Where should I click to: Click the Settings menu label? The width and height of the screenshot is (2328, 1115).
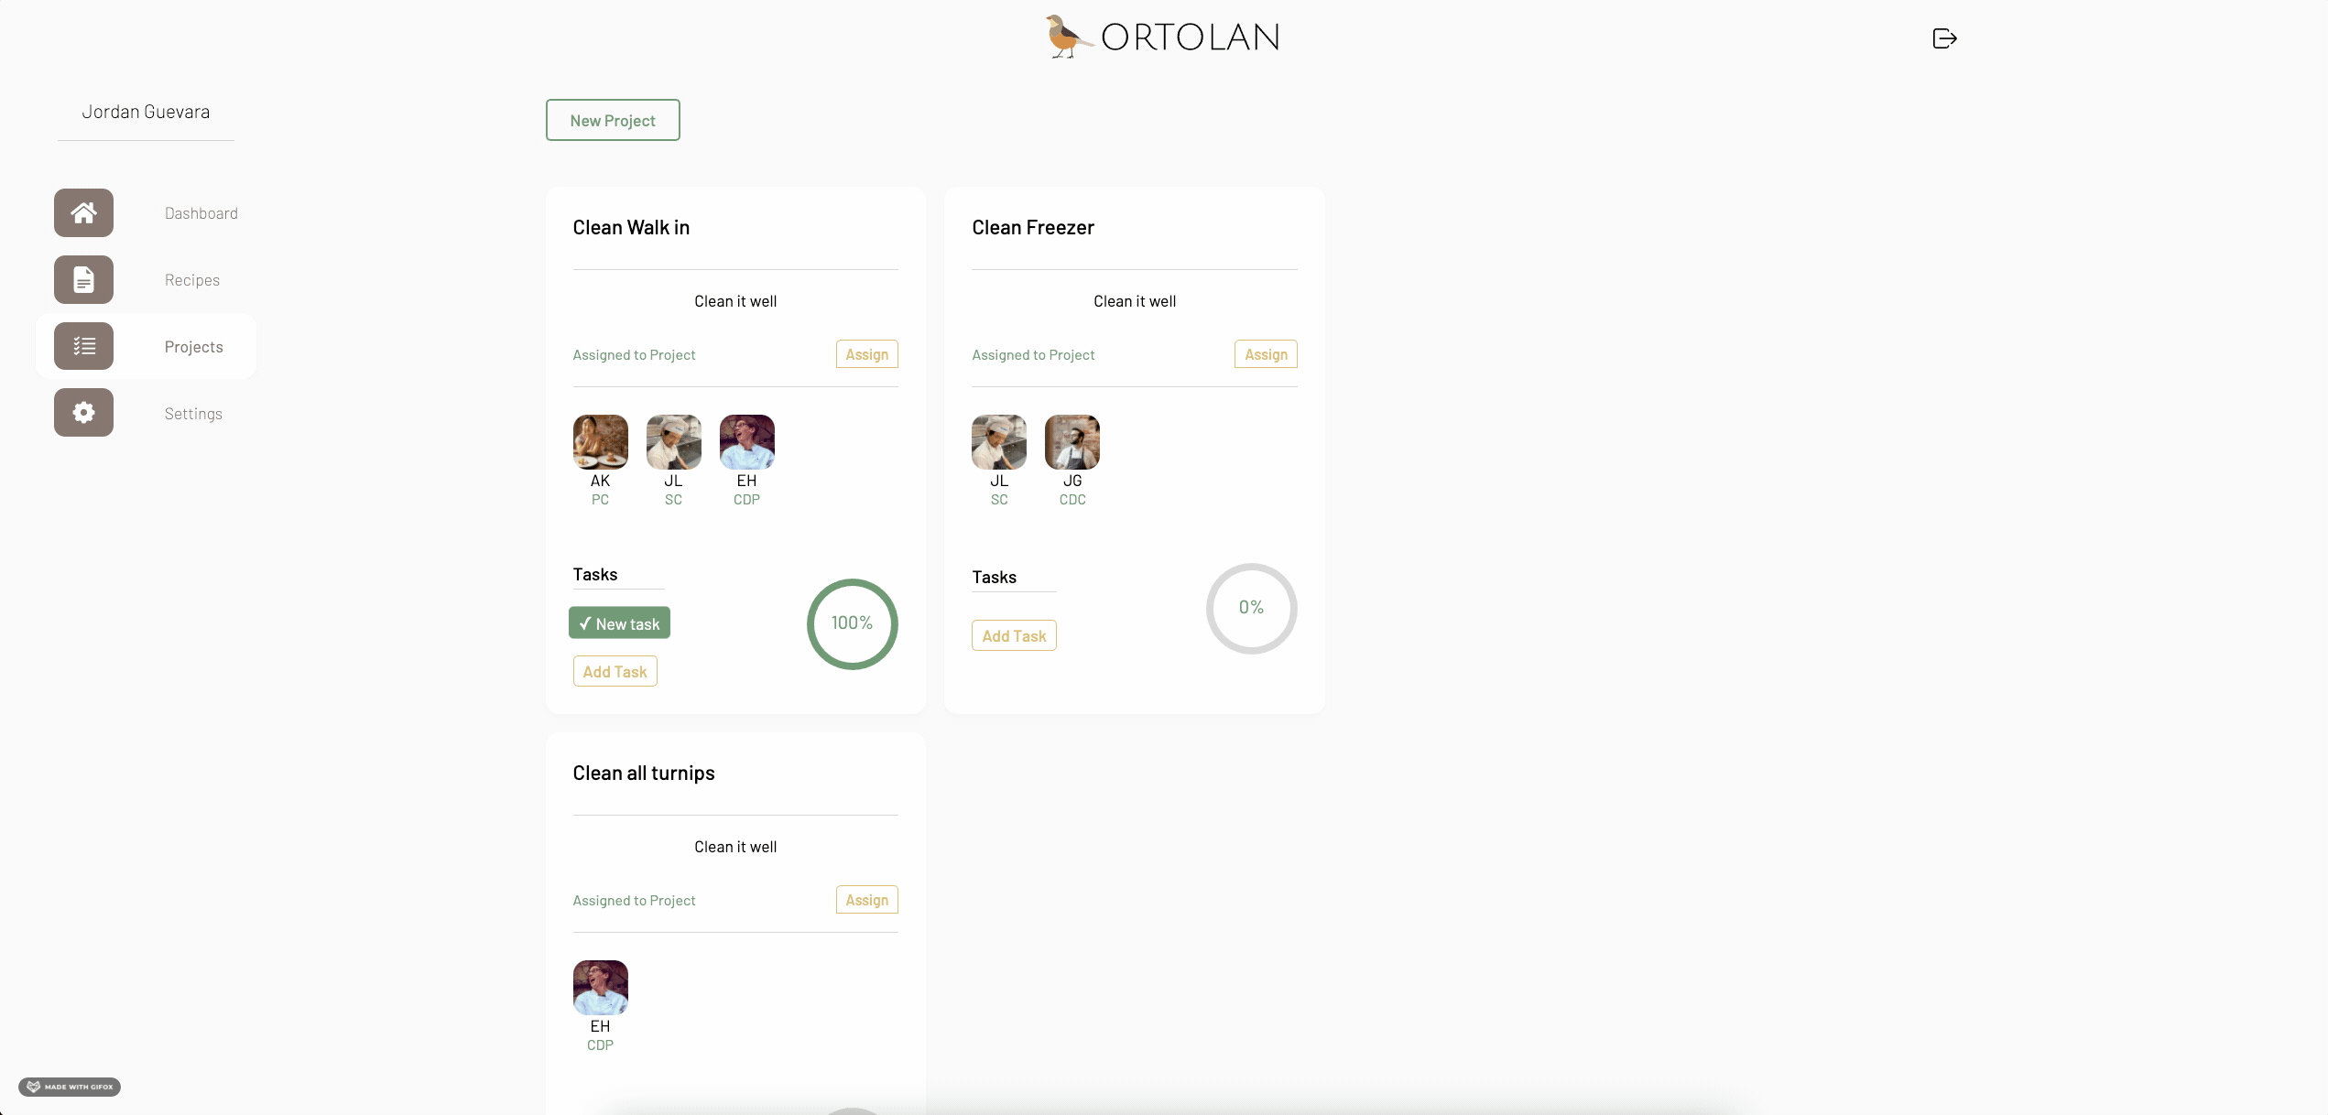193,414
